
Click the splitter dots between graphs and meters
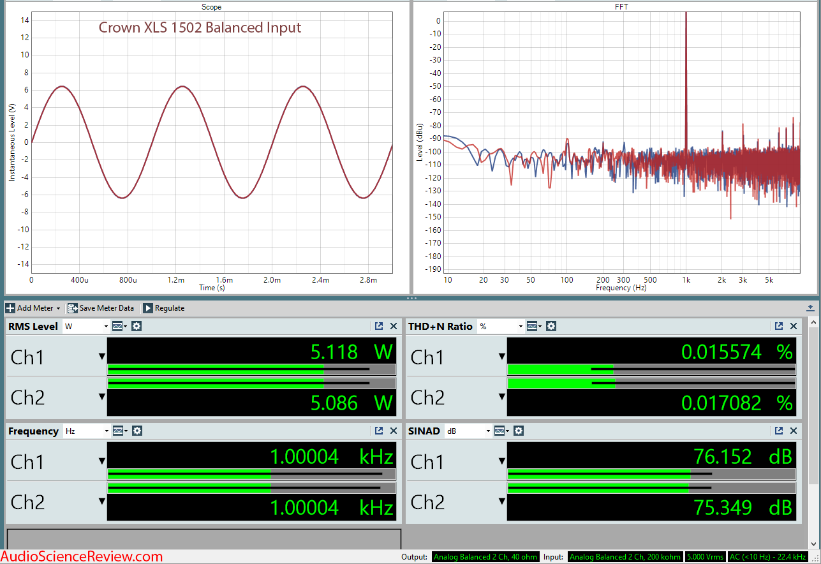[x=411, y=298]
